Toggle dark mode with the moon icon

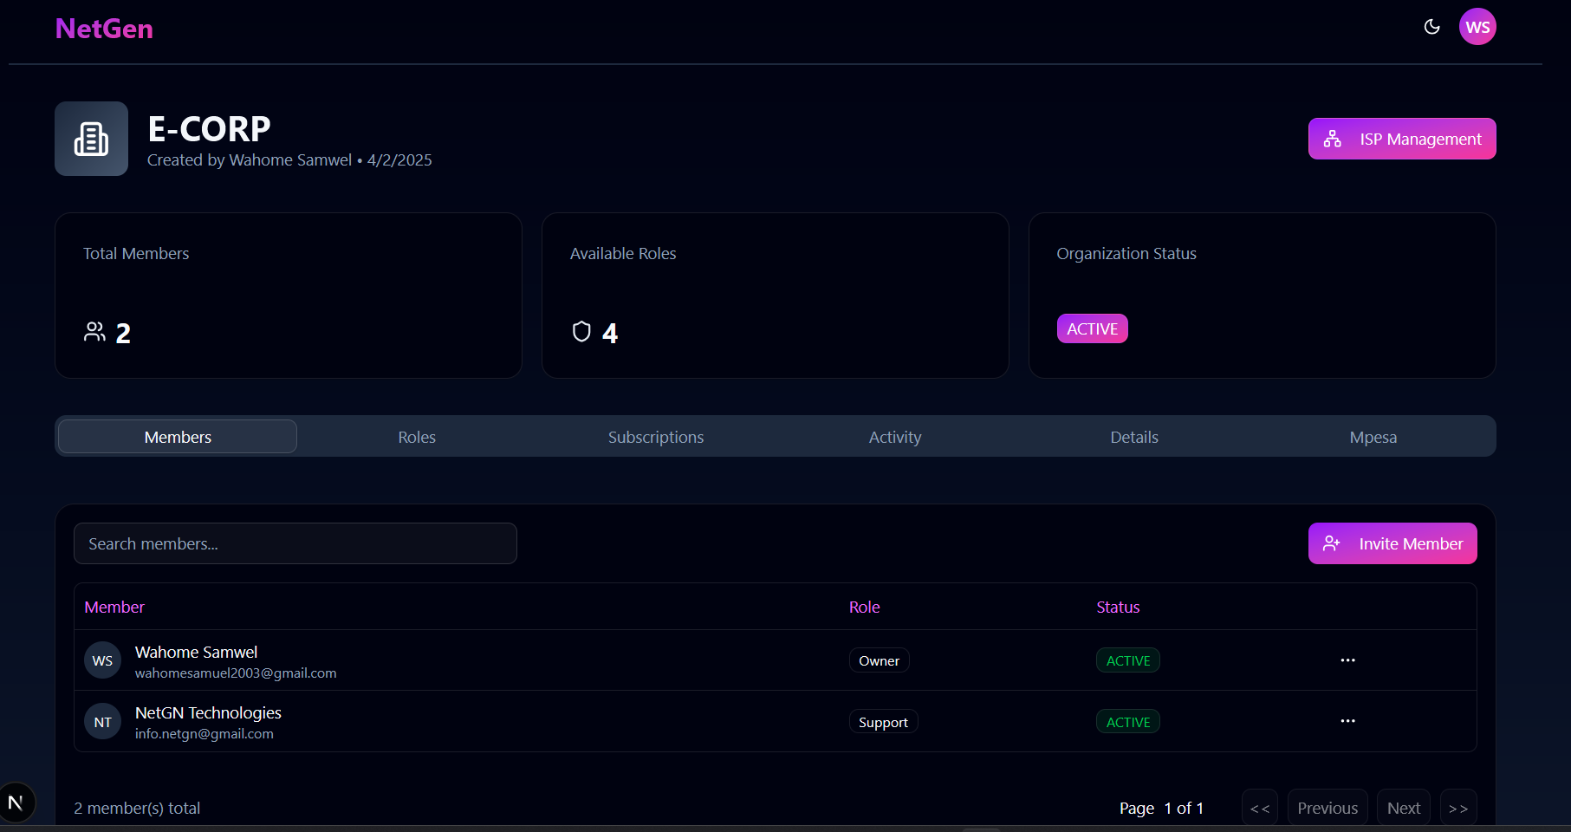pyautogui.click(x=1431, y=27)
